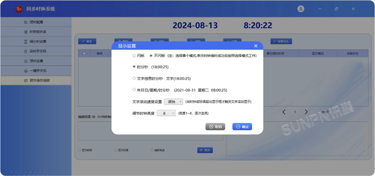This screenshot has height=176, width=375.
Task: Click the page number 1 indicator
Action: (295, 112)
